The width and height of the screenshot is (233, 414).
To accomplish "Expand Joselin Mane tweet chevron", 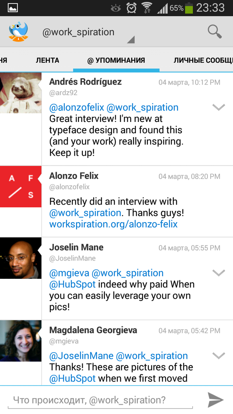I will [x=219, y=273].
